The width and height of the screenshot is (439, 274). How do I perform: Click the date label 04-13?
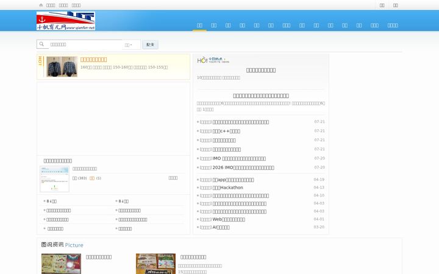click(319, 188)
